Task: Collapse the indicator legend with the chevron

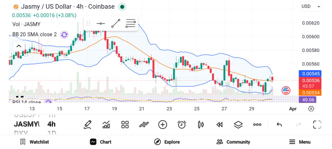Action: (x=19, y=46)
